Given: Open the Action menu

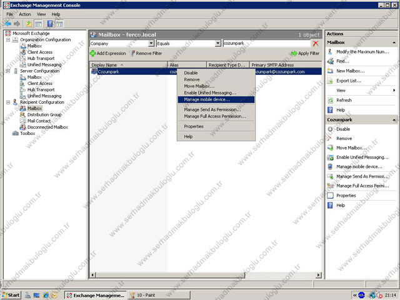Looking at the screenshot, I should click(25, 14).
